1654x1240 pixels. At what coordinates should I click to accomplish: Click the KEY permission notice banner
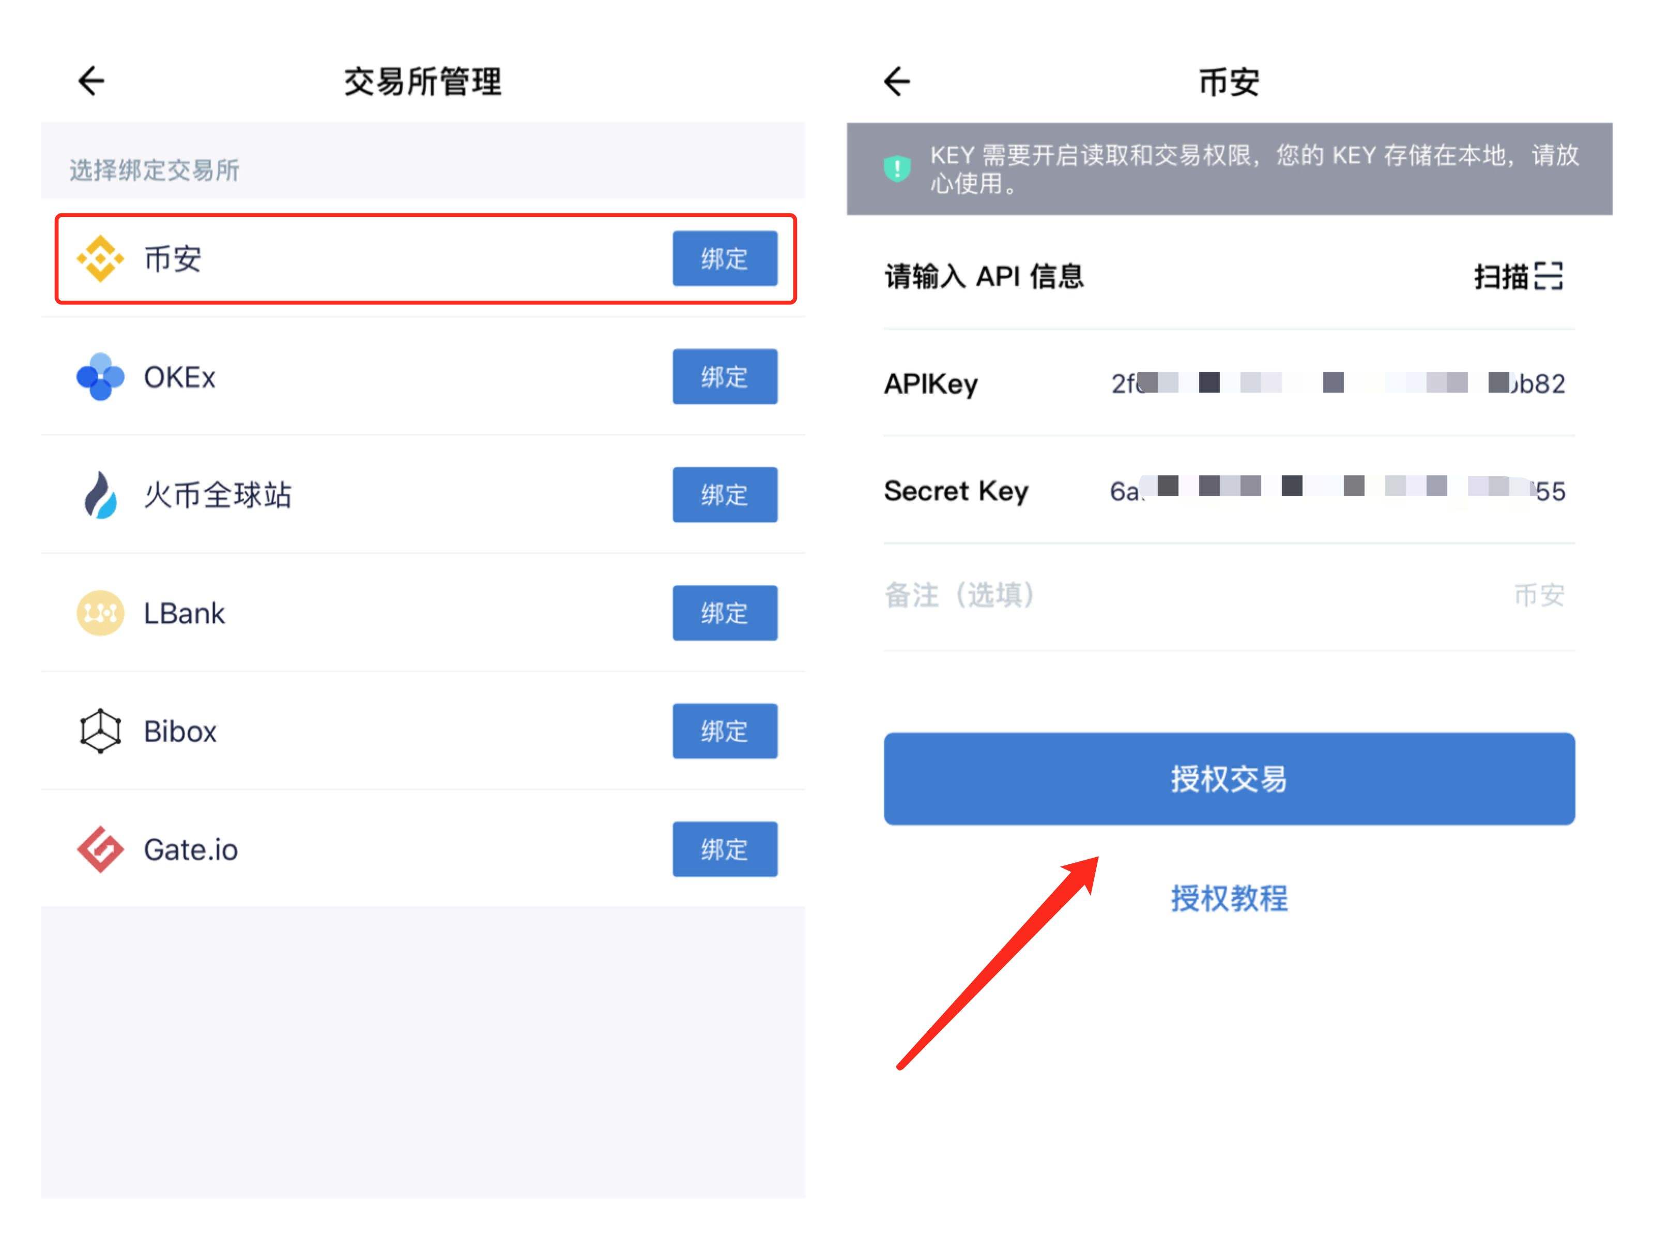[1229, 169]
